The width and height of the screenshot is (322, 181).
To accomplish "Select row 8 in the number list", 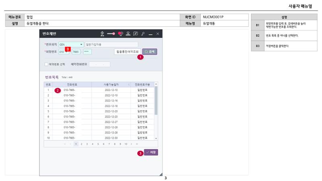I will (99, 127).
